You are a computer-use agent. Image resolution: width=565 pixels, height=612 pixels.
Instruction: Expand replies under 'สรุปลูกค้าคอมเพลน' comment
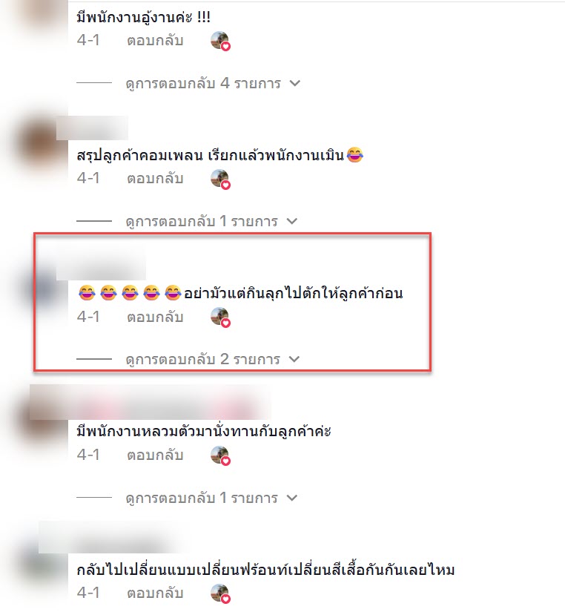point(202,221)
